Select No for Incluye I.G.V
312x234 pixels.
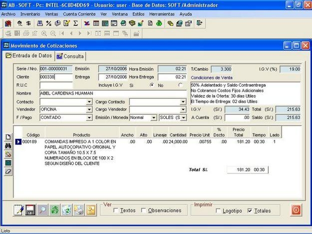tap(180, 85)
